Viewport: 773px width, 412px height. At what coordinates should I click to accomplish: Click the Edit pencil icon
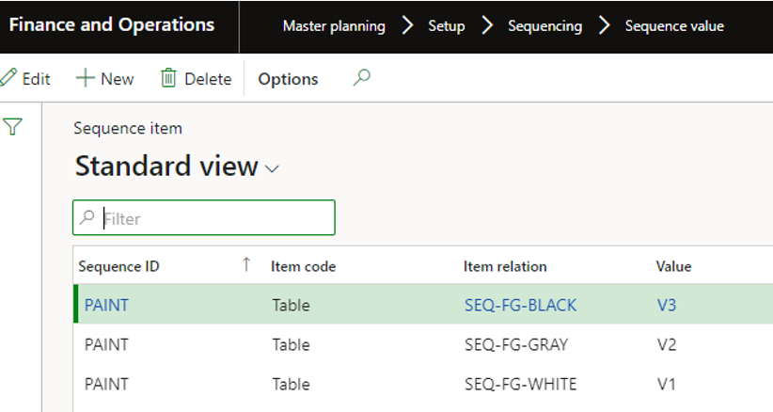(x=8, y=78)
